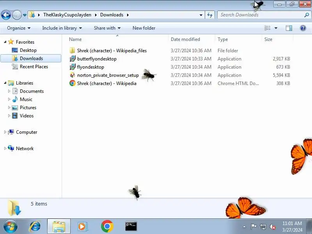Image resolution: width=312 pixels, height=234 pixels.
Task: Expand the Music library
Action: tap(9, 99)
